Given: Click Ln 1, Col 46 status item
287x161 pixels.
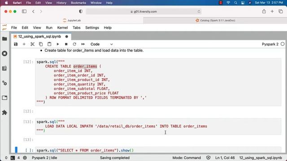Looking at the screenshot, I should click(225, 158).
